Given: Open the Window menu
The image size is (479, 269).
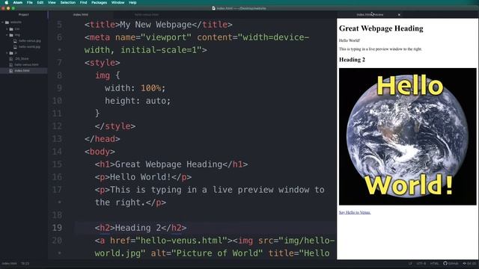Looking at the screenshot, I should [x=118, y=2].
